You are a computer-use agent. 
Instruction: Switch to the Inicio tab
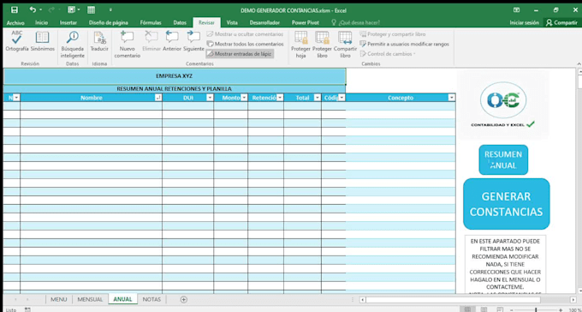point(42,22)
